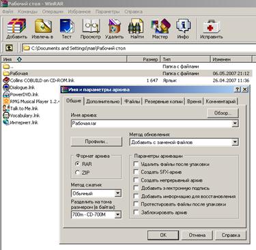256x250 pixels.
Task: Sort by the Изменен column header
Action: [231, 59]
